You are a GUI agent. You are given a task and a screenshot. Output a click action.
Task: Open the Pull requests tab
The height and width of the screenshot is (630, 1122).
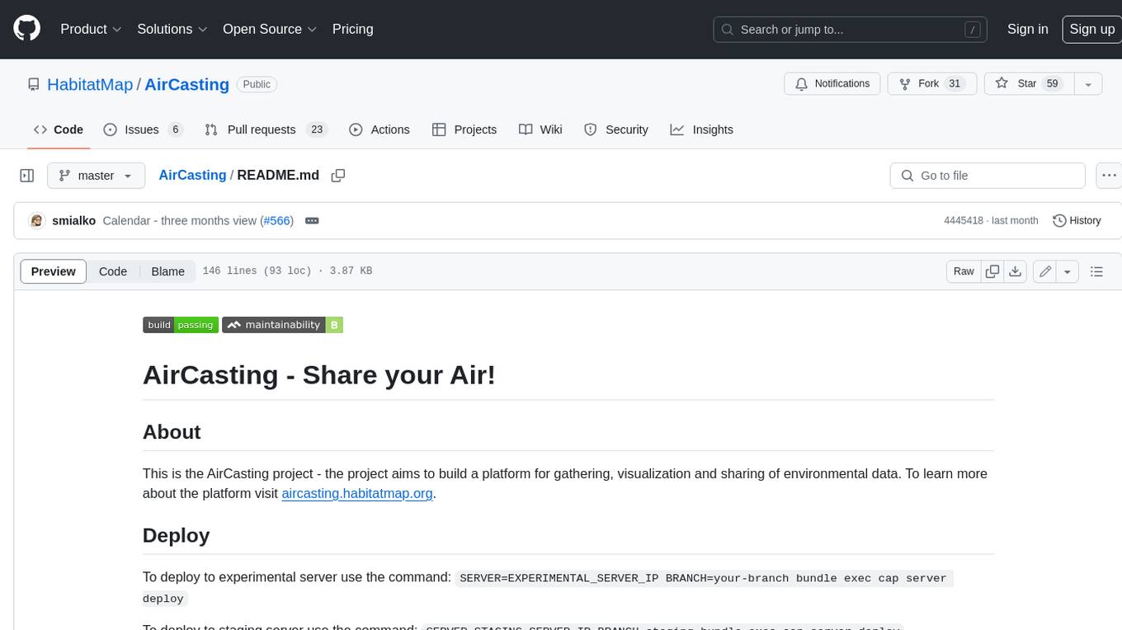click(266, 129)
